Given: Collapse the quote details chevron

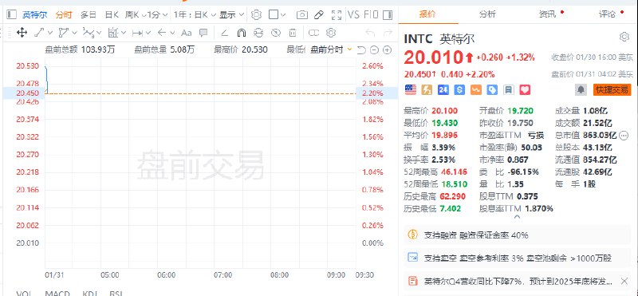Looking at the screenshot, I should (x=517, y=217).
